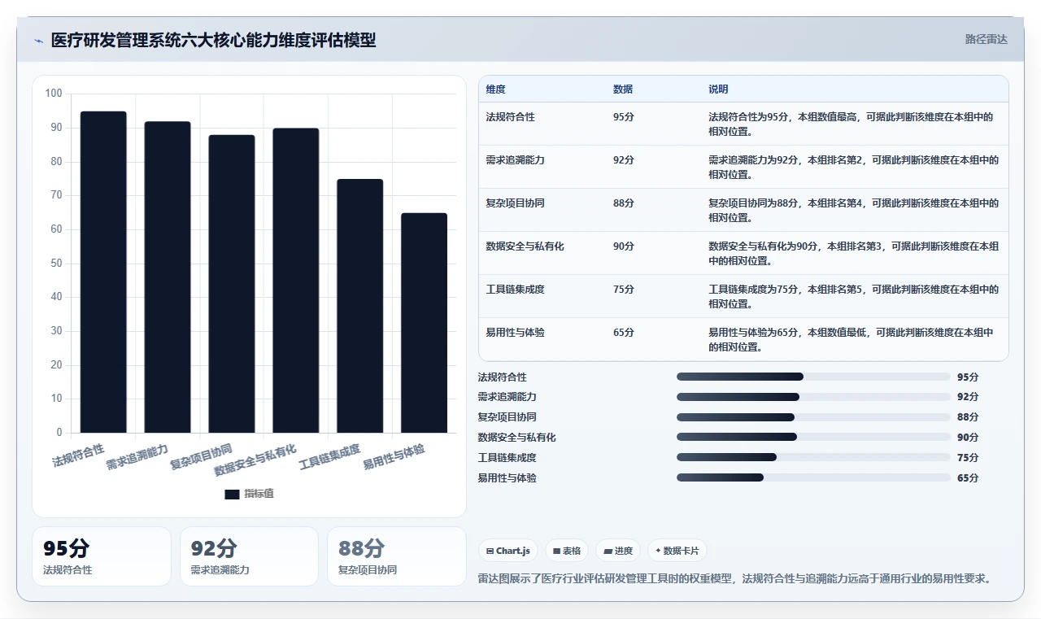Click the 数据 column header
The width and height of the screenshot is (1041, 619).
623,89
